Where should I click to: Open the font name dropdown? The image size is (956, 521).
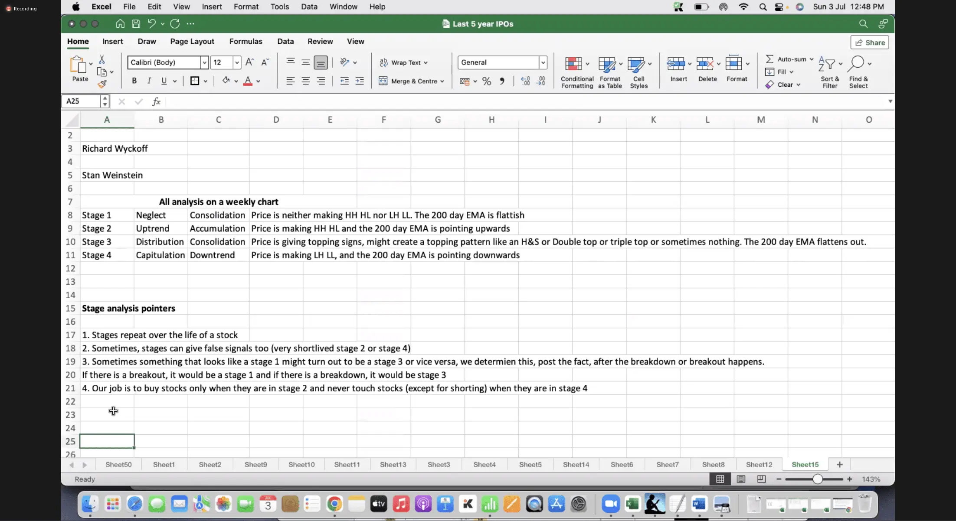click(x=204, y=62)
